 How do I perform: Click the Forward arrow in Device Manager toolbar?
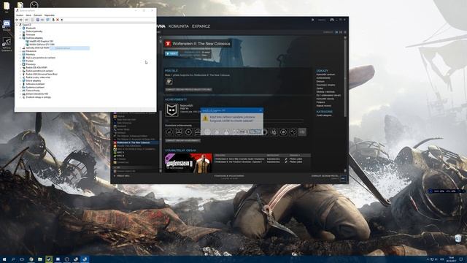click(21, 20)
